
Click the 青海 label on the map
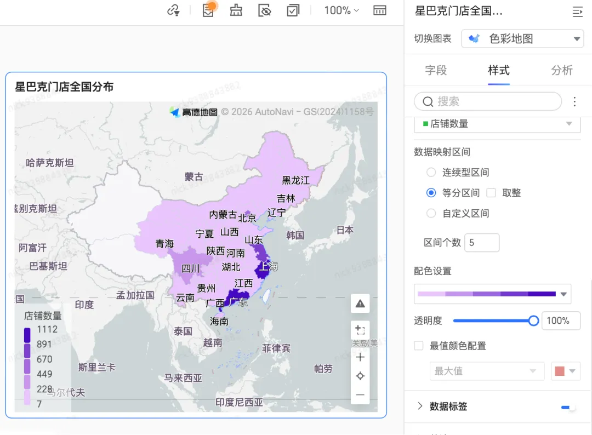[164, 244]
